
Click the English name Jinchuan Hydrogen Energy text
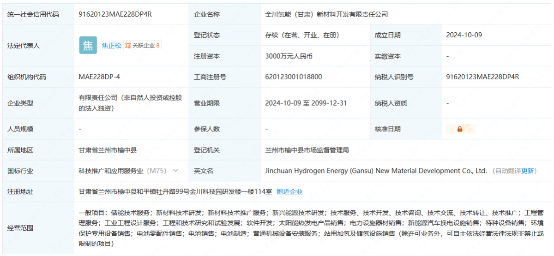[375, 171]
